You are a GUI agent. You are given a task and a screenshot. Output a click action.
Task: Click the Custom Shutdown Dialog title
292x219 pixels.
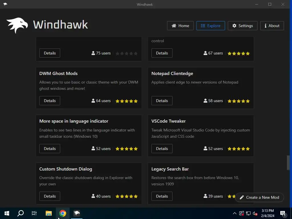point(66,169)
